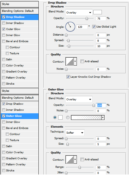Click the Outer Glow Opacity slider handle

(94, 105)
